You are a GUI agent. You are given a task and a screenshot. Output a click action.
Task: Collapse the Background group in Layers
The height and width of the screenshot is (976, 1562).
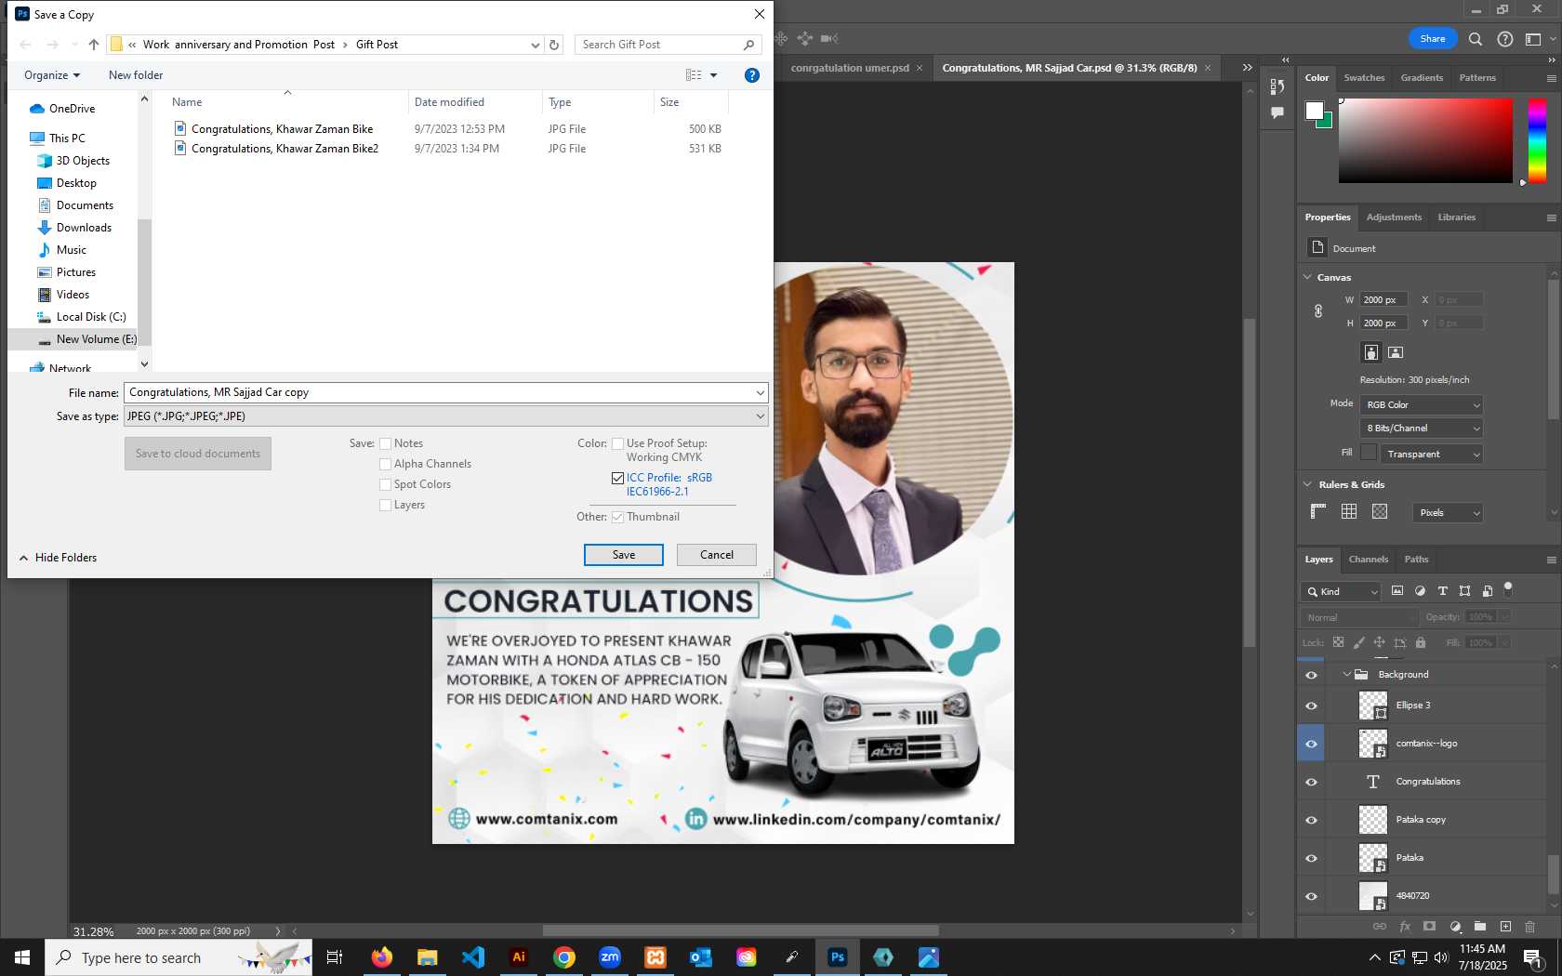tap(1346, 674)
